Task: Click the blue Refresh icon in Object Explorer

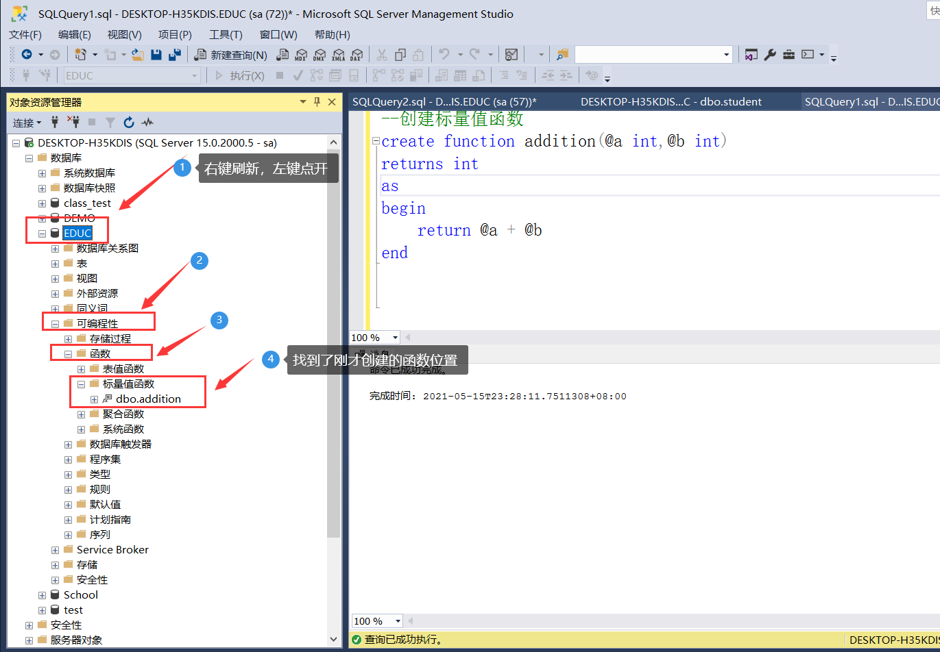Action: (x=129, y=123)
